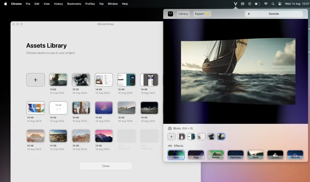
Task: Click the Export button
Action: 202,14
